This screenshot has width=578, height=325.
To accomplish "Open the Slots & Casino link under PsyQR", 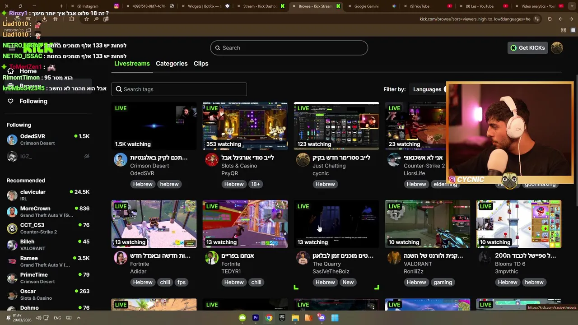I will tap(239, 166).
